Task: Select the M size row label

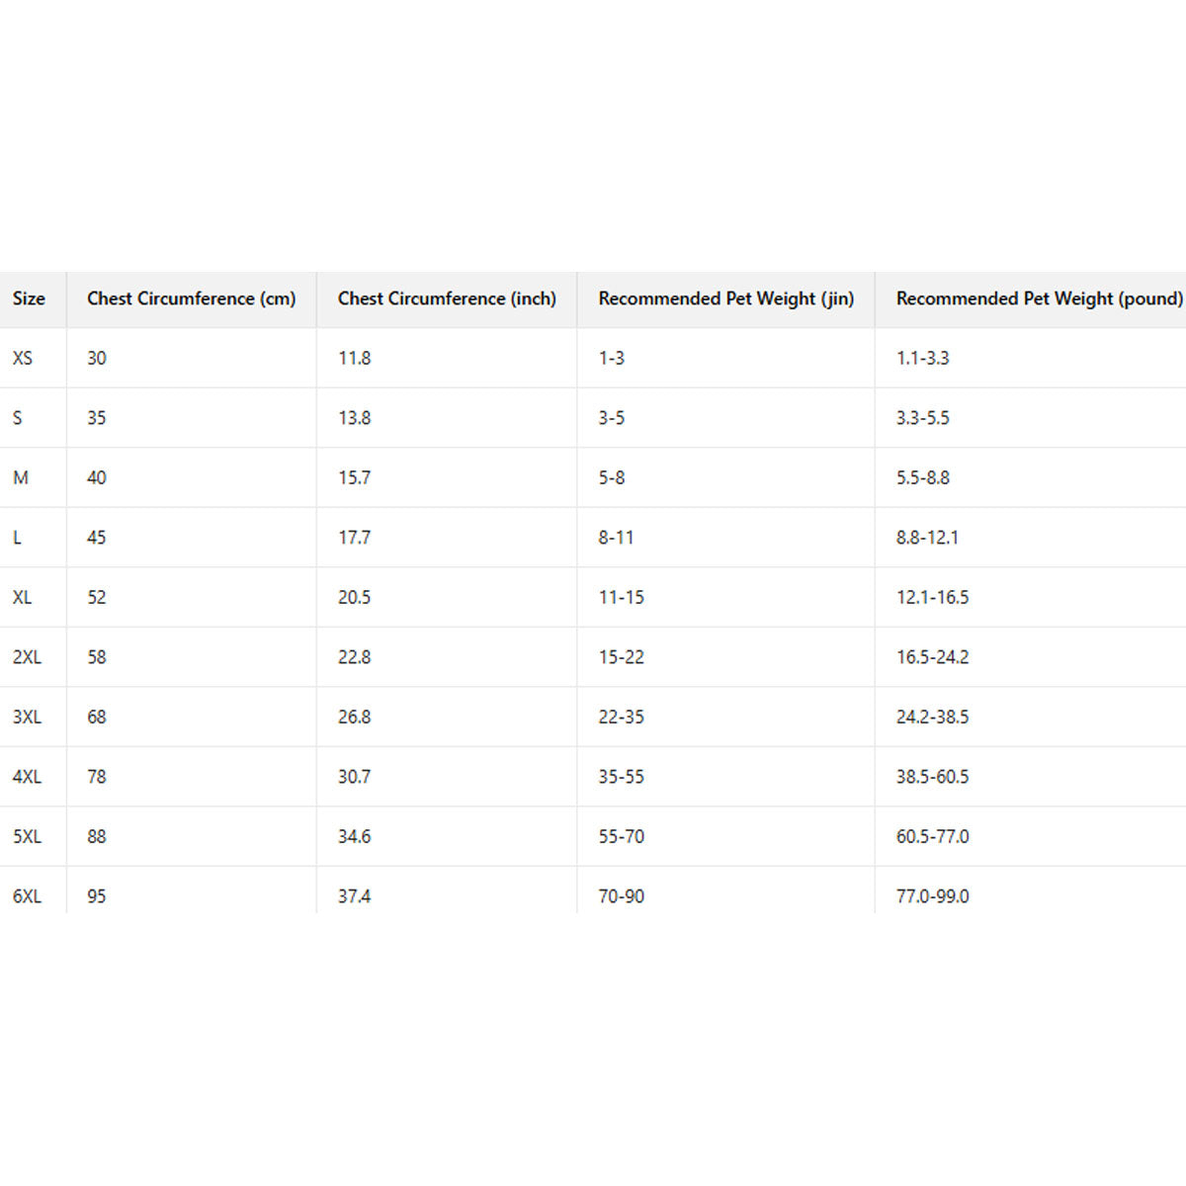Action: pos(21,477)
